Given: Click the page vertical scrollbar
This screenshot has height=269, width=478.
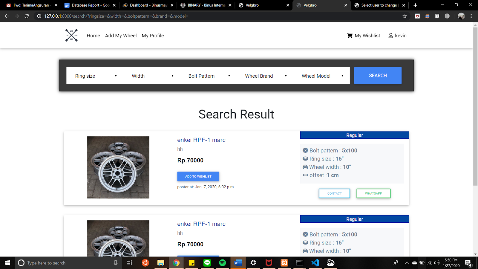Looking at the screenshot, I should [475, 107].
